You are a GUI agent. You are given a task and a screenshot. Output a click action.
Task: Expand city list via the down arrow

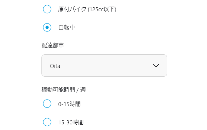(x=156, y=66)
